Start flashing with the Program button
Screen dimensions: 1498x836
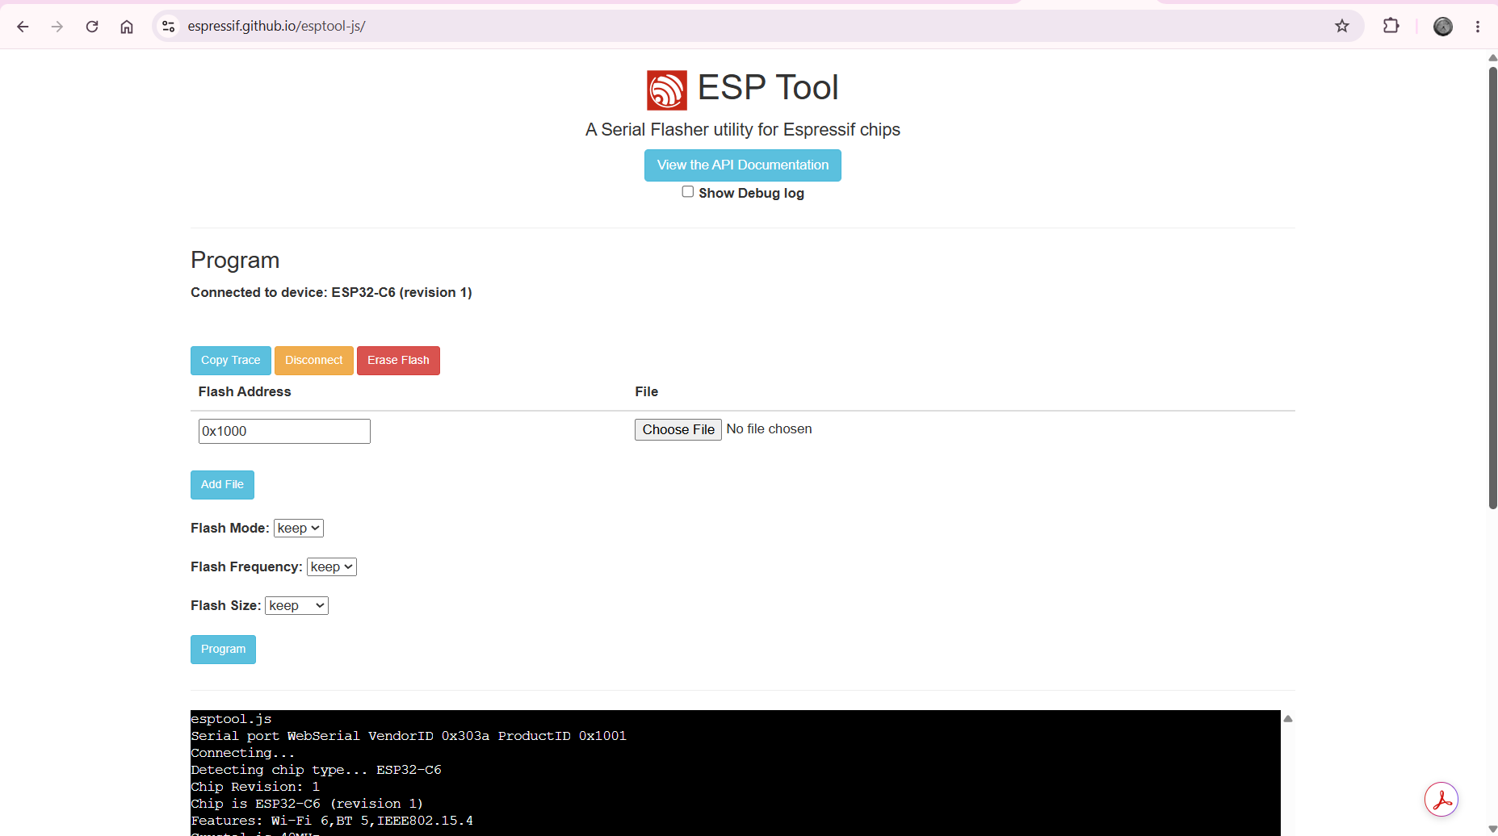click(223, 650)
